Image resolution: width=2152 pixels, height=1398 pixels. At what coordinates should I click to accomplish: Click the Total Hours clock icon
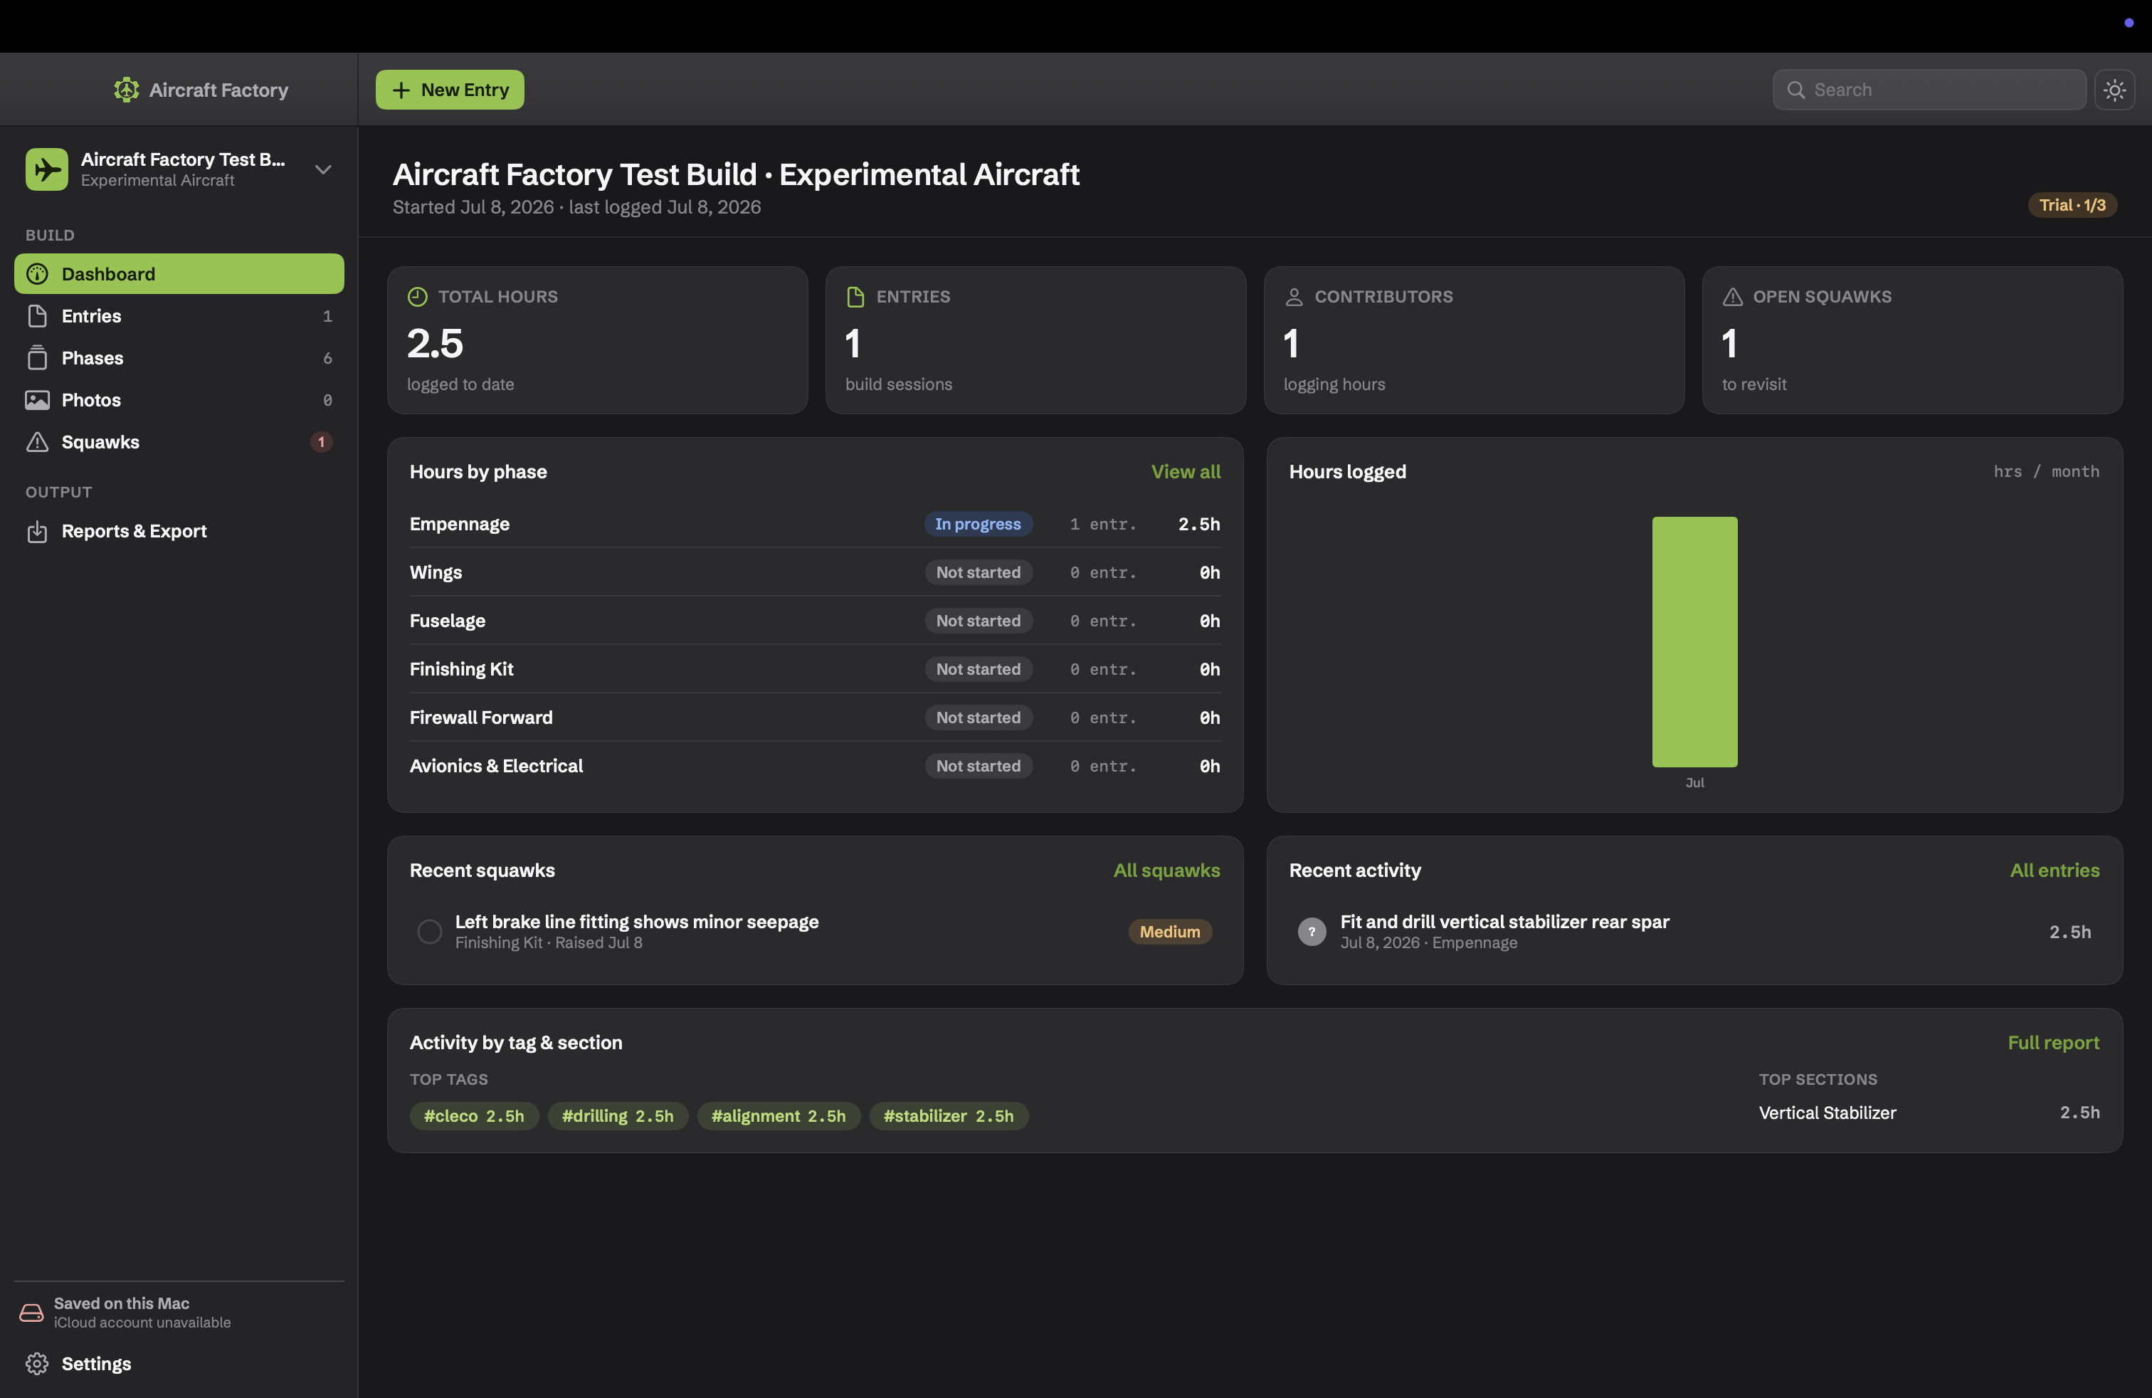coord(417,297)
